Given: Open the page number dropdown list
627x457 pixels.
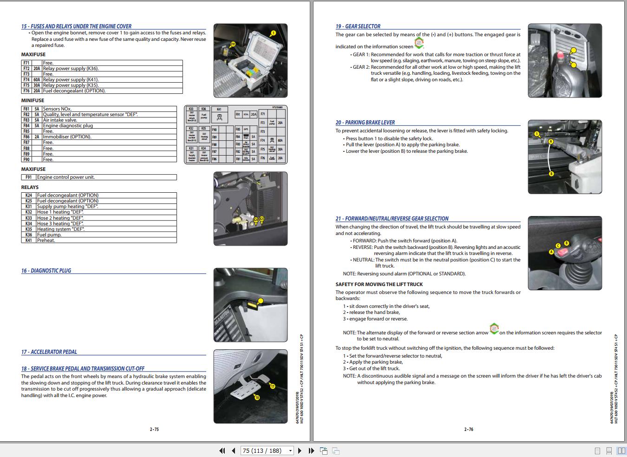Looking at the screenshot, I should 290,450.
